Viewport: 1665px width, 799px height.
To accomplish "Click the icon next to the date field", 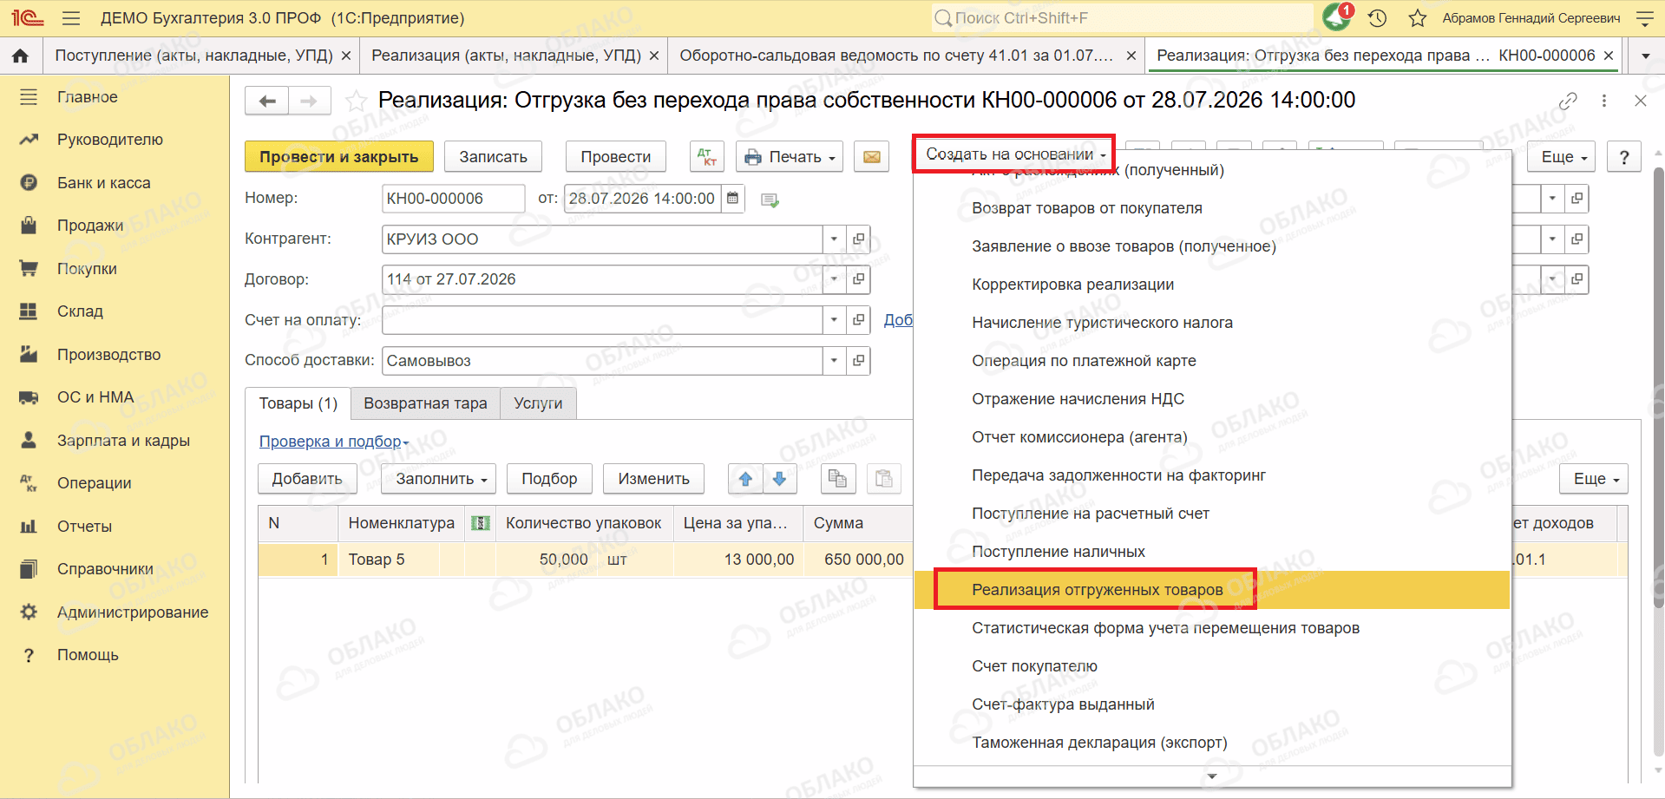I will click(770, 200).
